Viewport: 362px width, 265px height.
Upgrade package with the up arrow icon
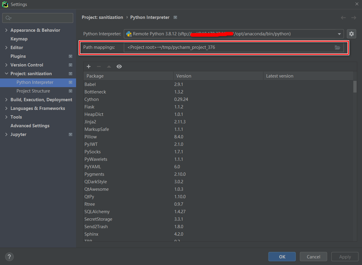(109, 66)
